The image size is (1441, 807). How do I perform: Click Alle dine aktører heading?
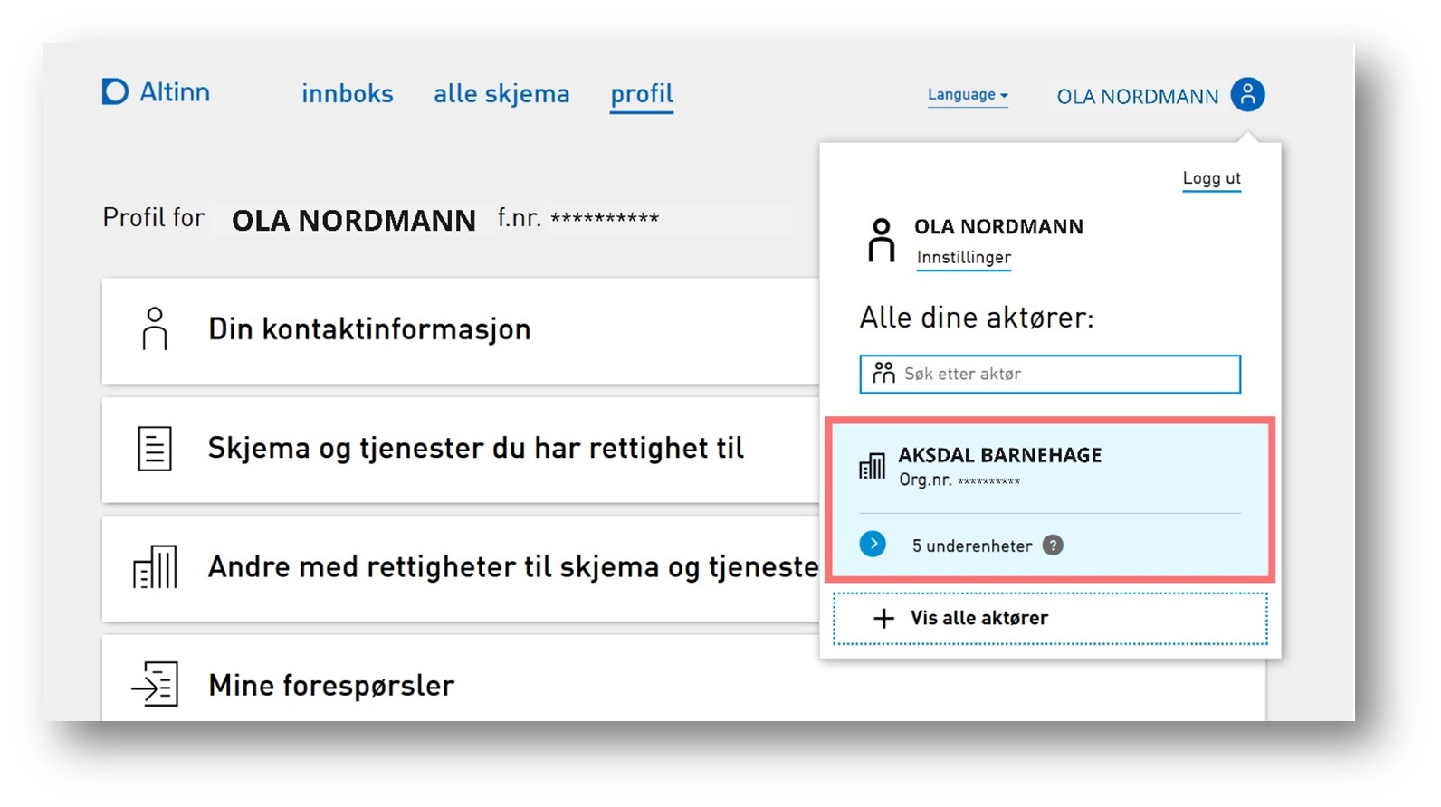point(976,318)
